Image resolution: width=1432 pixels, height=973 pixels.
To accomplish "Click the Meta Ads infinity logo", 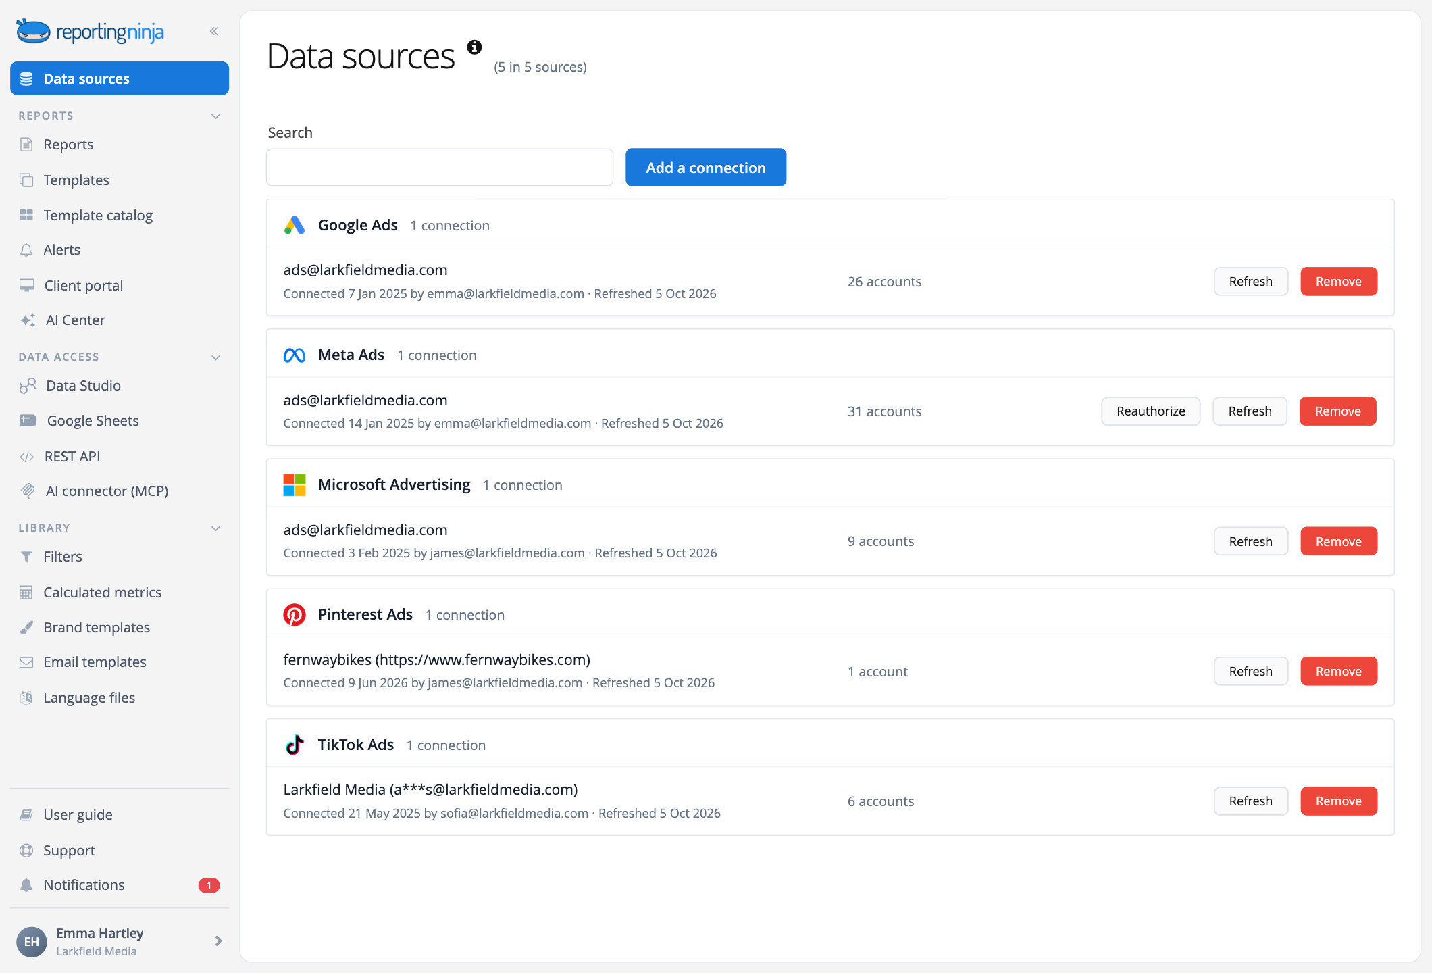I will click(295, 355).
